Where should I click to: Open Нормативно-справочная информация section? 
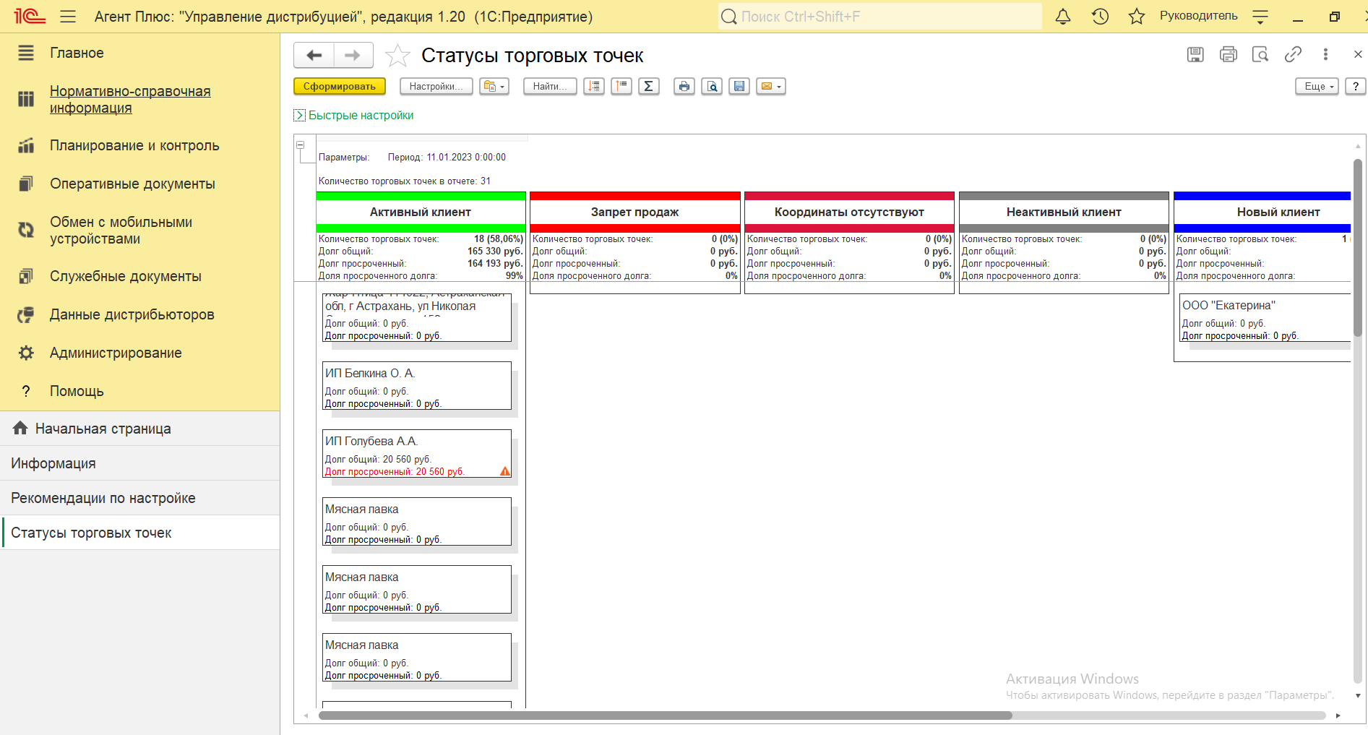140,100
